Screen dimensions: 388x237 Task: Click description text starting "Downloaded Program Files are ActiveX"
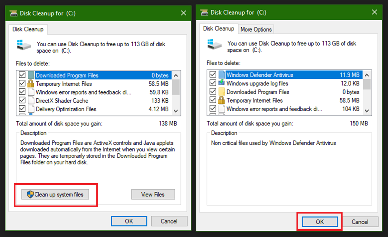point(98,152)
